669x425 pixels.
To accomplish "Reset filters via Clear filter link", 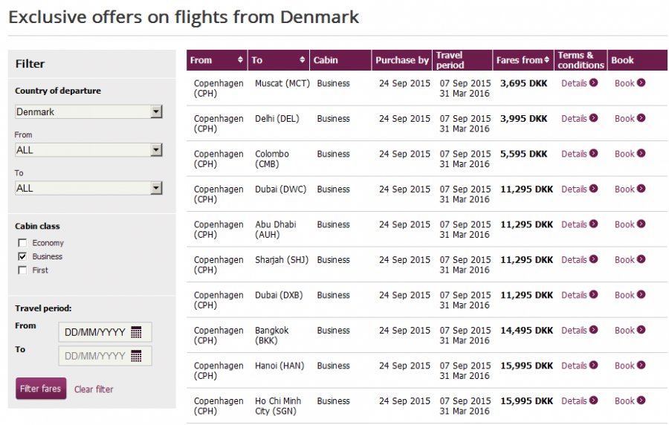I will click(x=94, y=389).
